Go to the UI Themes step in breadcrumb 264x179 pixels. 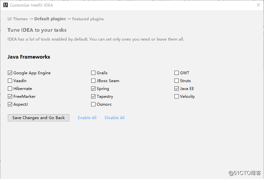(x=18, y=19)
